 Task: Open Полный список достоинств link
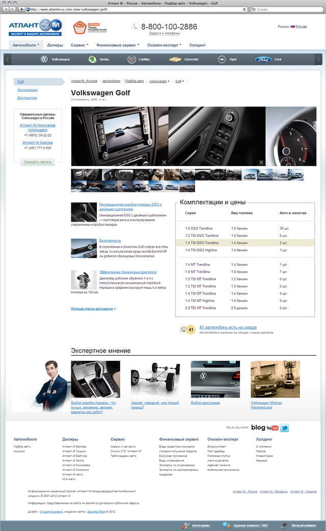tap(93, 308)
